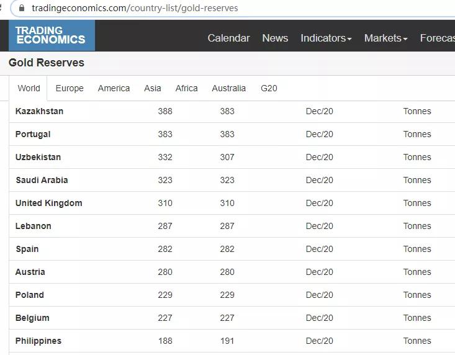Click Tonnes unit in Austria row
The height and width of the screenshot is (355, 455).
417,272
